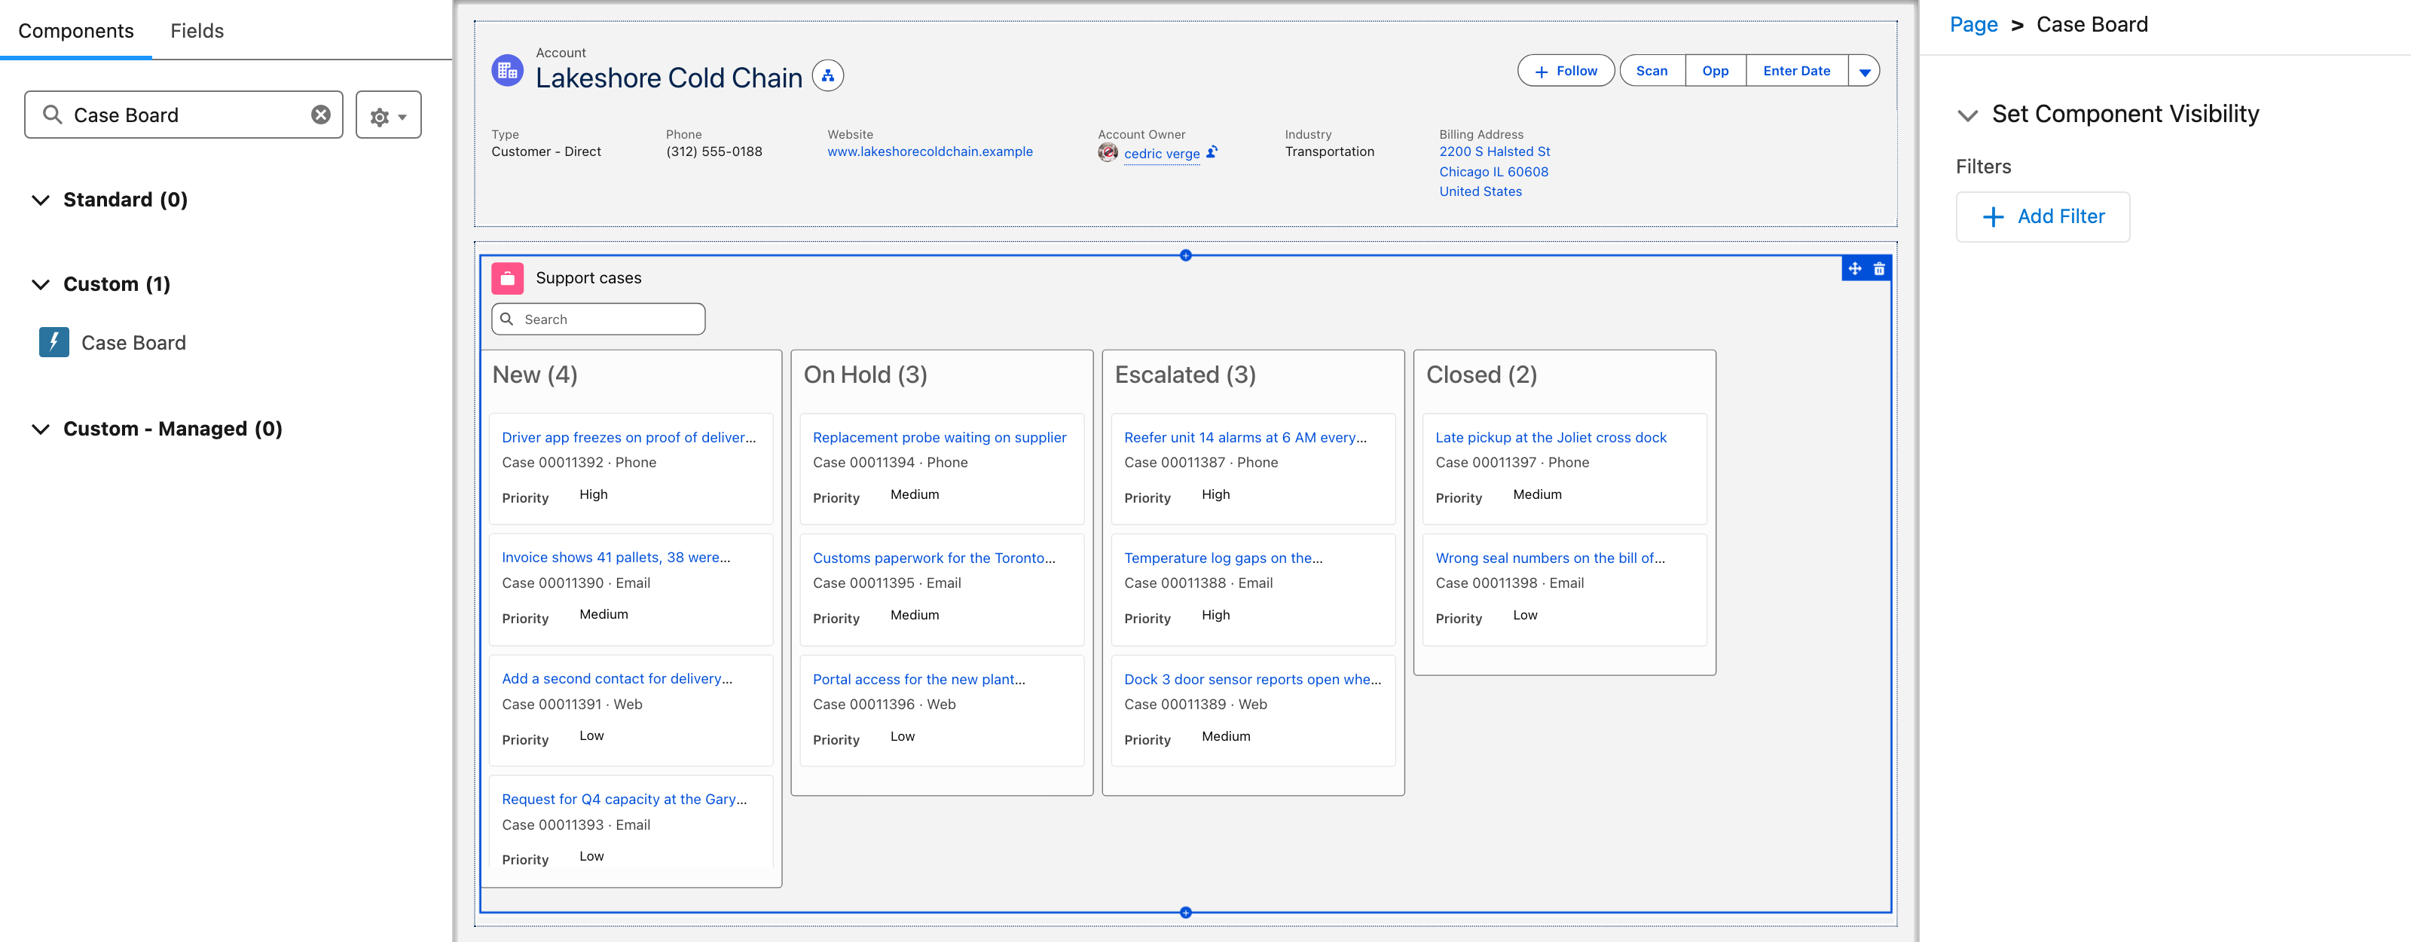The width and height of the screenshot is (2411, 942).
Task: Click the Escalated (3) column header
Action: click(1185, 375)
